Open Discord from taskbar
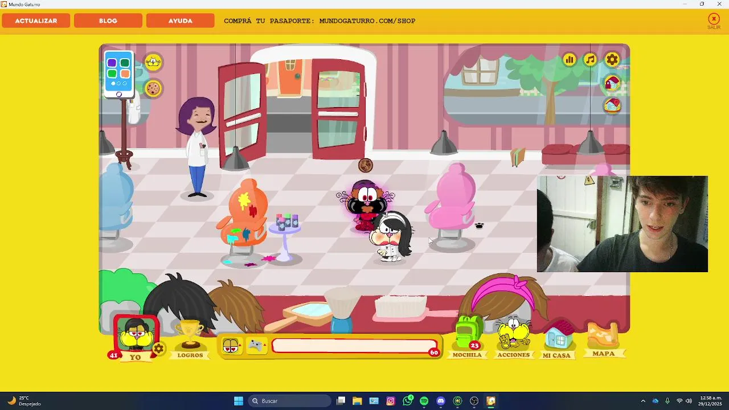 tap(441, 401)
